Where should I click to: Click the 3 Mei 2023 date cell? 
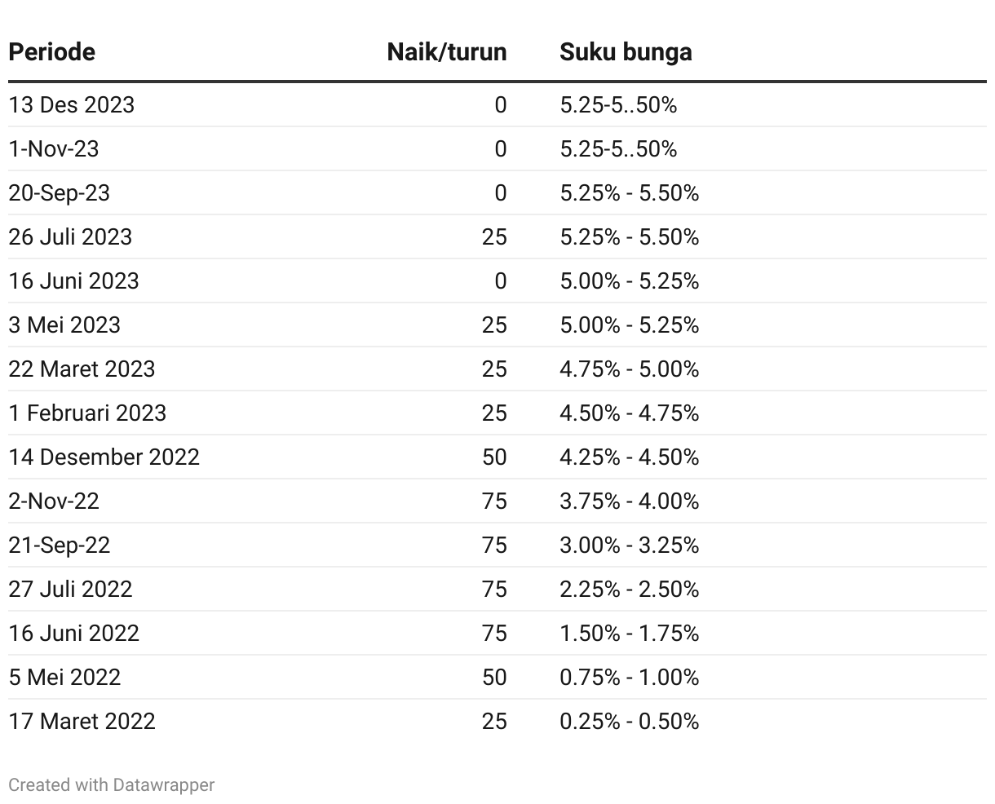64,325
